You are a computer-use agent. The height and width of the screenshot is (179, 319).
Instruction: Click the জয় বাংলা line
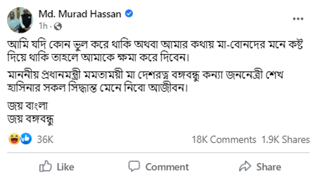pos(28,106)
